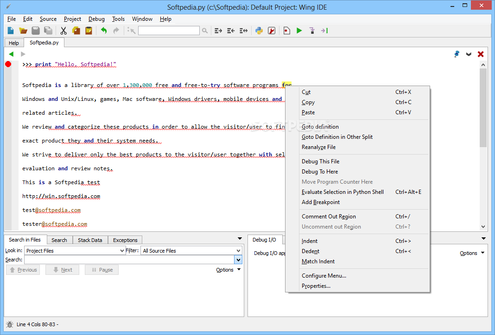Screen dimensions: 495x335
Task: Click the editor vertical scrollbar thumb
Action: click(x=483, y=108)
